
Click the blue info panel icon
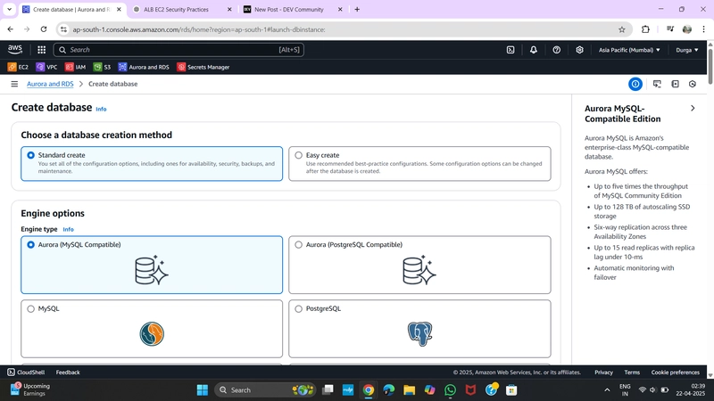[635, 84]
